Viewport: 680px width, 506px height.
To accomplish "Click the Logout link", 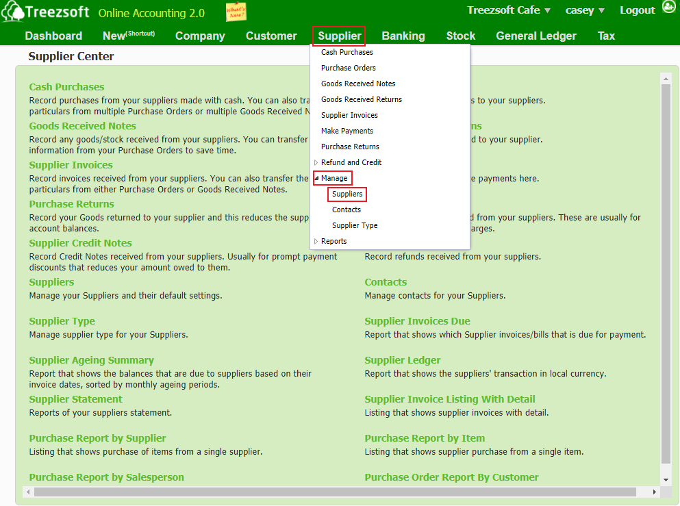I will tap(637, 10).
